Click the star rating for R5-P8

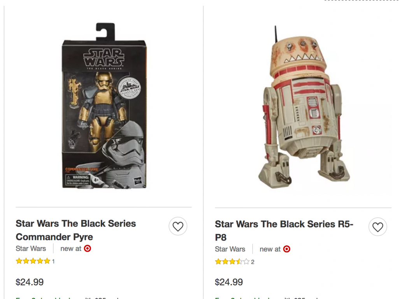click(232, 262)
